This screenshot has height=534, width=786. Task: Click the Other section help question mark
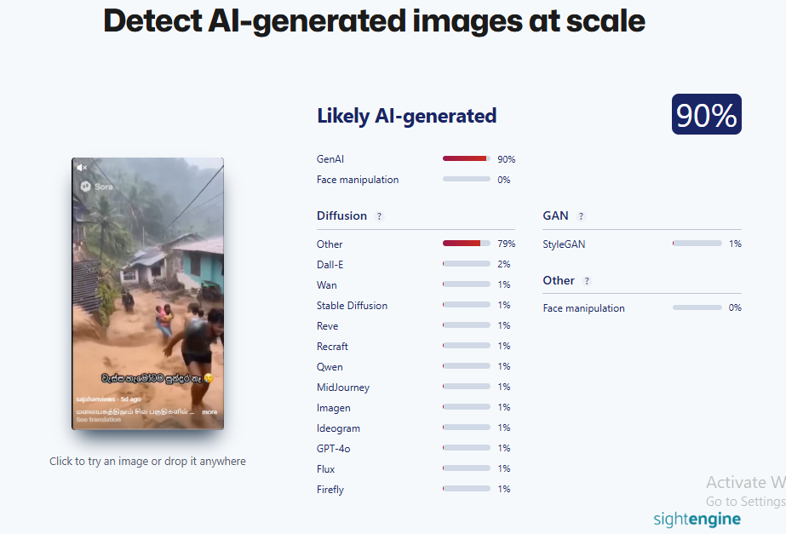pyautogui.click(x=587, y=281)
